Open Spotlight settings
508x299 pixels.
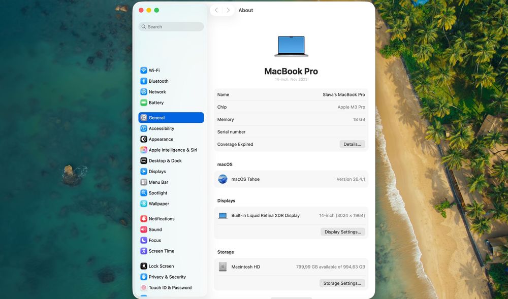pos(171,193)
